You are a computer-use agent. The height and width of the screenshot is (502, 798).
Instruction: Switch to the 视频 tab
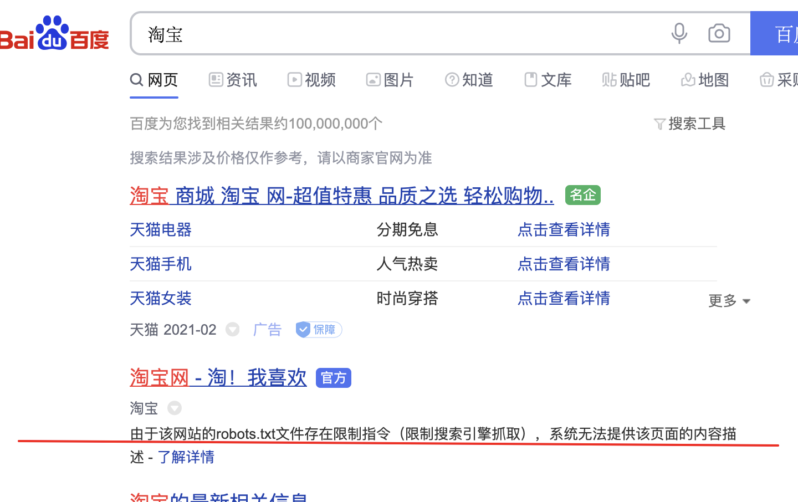pyautogui.click(x=311, y=80)
